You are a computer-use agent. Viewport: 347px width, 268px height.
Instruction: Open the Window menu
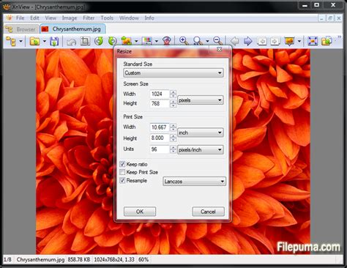[129, 18]
